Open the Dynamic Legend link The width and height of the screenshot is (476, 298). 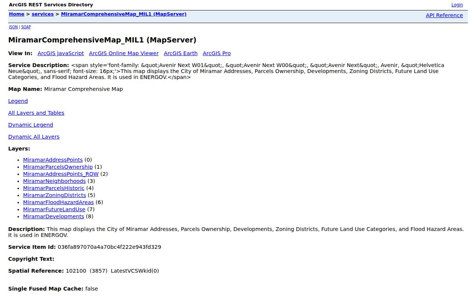pos(30,125)
